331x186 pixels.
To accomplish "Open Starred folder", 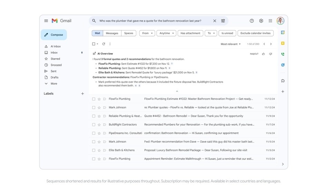I will point(55,59).
